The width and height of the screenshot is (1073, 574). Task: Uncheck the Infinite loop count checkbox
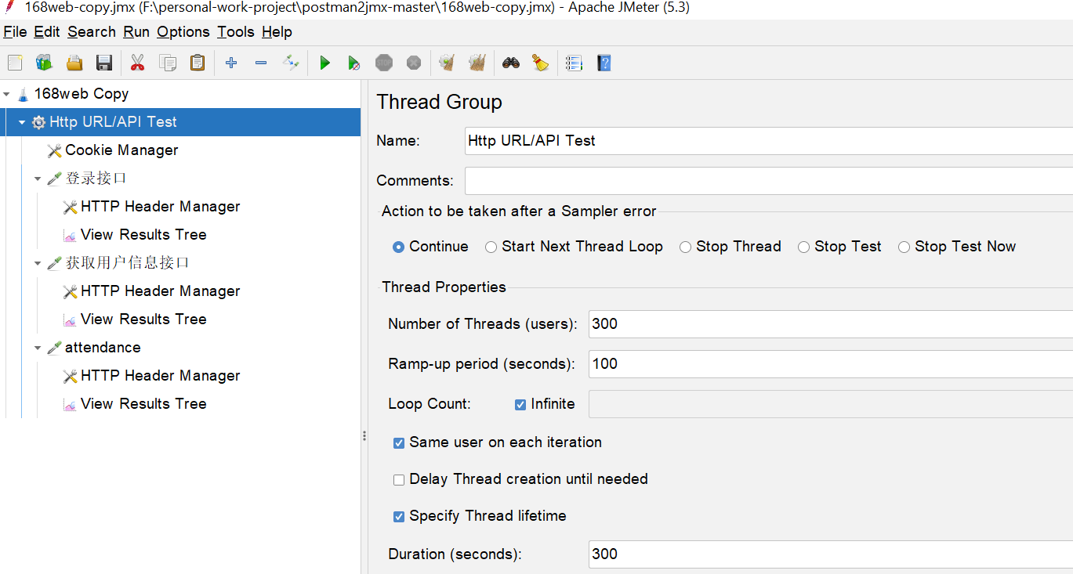point(520,405)
